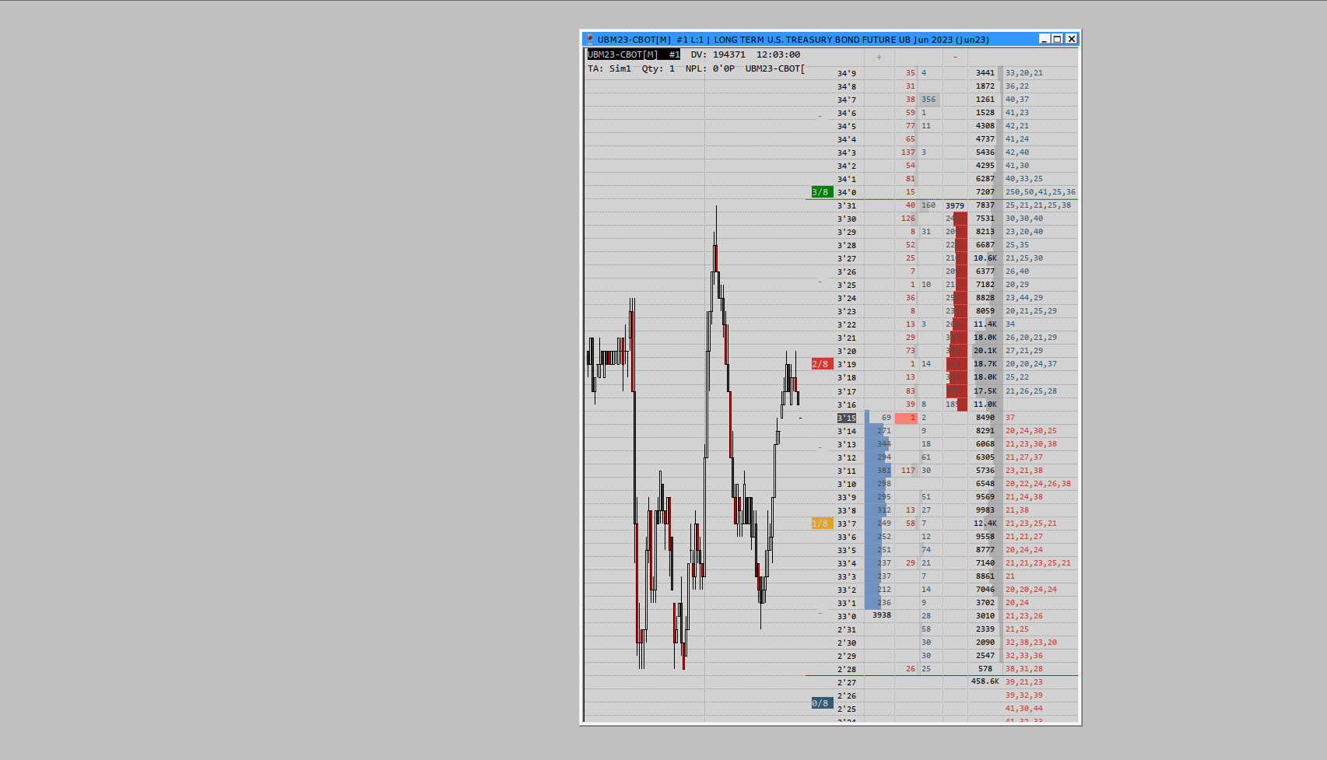The width and height of the screenshot is (1327, 760).
Task: Select the highlighted UBM23-CBOT[M] #1 symbol label
Action: coord(634,54)
